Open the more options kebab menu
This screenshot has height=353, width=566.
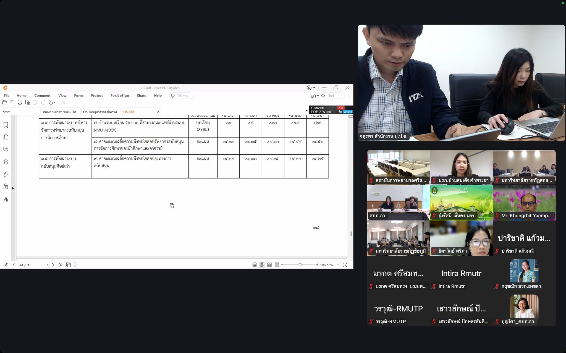pos(349,96)
